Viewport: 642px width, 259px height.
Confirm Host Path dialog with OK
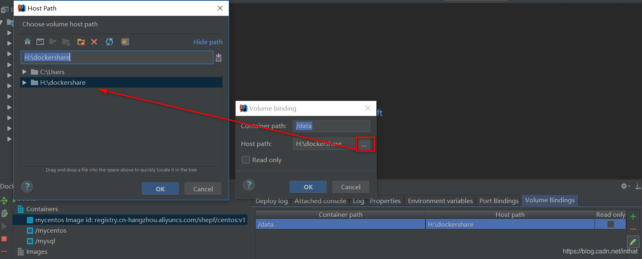point(160,189)
